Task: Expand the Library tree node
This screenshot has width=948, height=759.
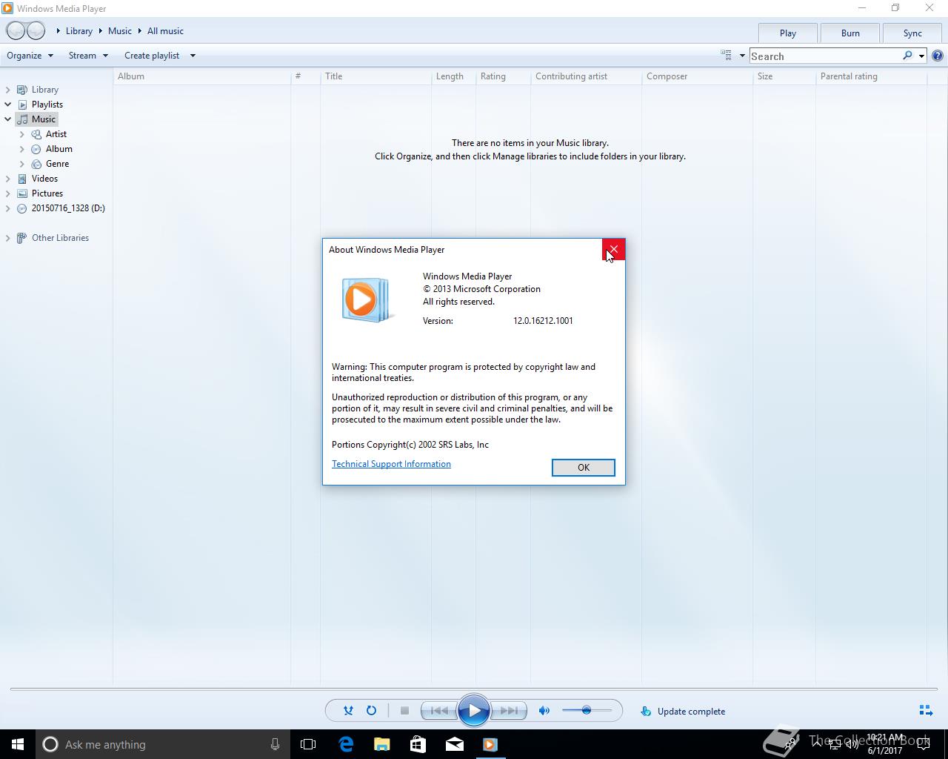Action: 8,90
